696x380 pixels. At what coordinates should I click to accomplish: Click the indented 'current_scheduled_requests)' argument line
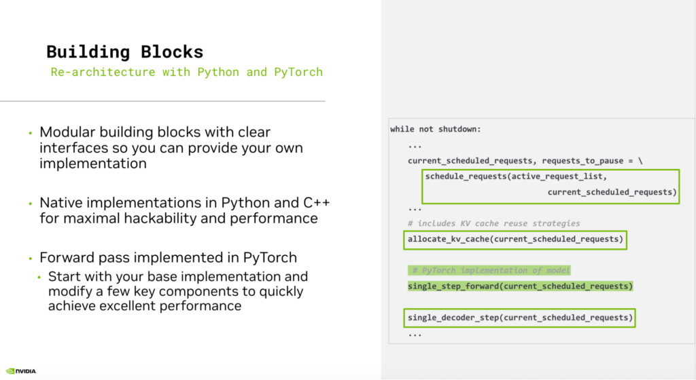coord(612,193)
